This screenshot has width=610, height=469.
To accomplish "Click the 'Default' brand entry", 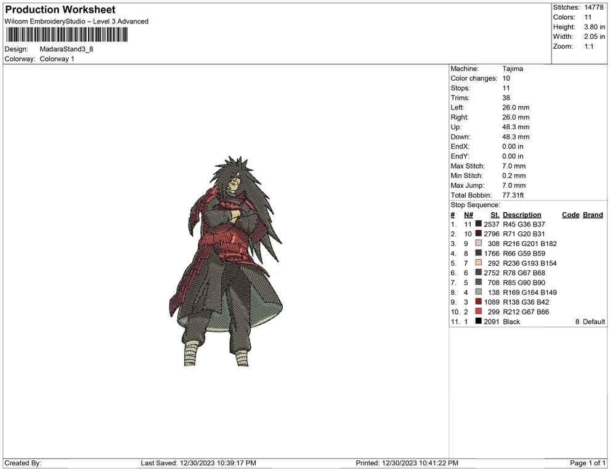I will pyautogui.click(x=593, y=322).
